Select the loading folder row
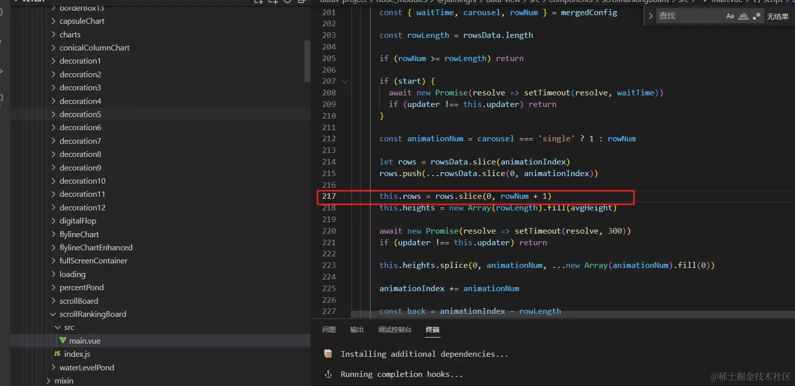This screenshot has height=386, width=795. (x=160, y=274)
